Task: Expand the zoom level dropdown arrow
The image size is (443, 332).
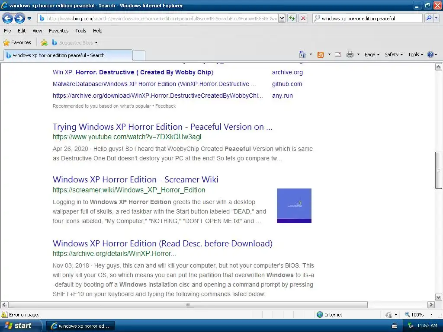Action: (431, 315)
